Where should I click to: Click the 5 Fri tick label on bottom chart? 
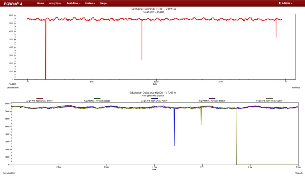(202, 167)
